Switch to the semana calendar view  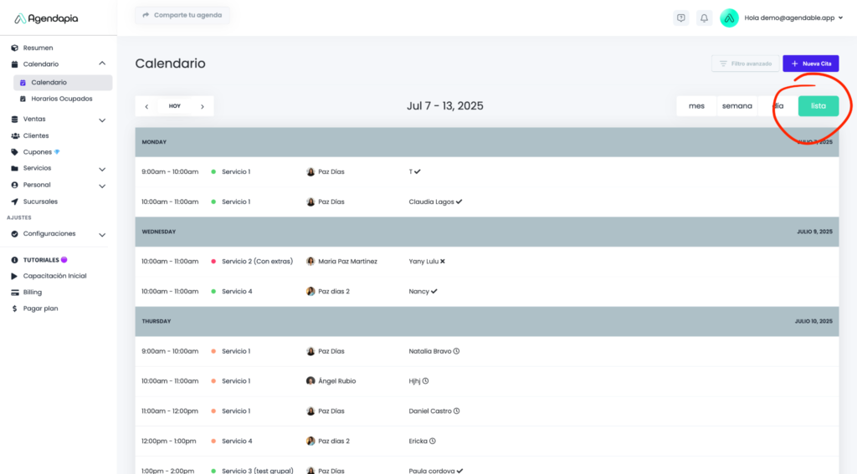[737, 106]
